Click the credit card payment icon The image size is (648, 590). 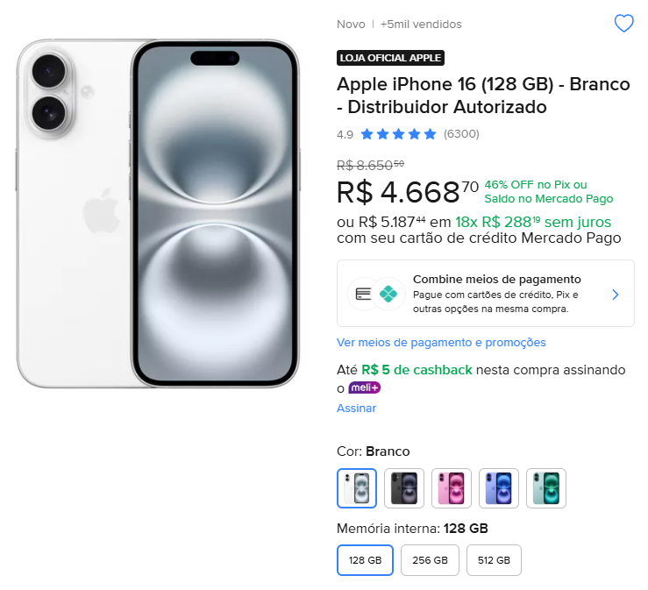tap(363, 293)
